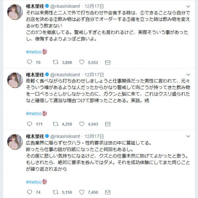Reply to the tweet with 171 replies
Image resolution: width=198 pixels, height=198 pixels.
point(30,124)
